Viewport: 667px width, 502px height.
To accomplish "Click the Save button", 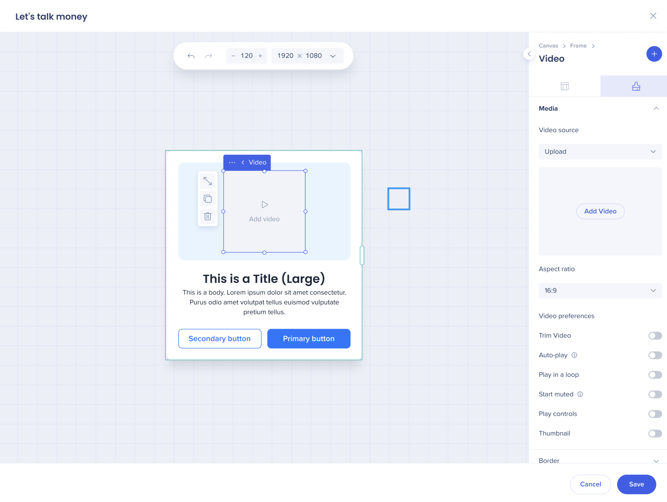I will (636, 484).
